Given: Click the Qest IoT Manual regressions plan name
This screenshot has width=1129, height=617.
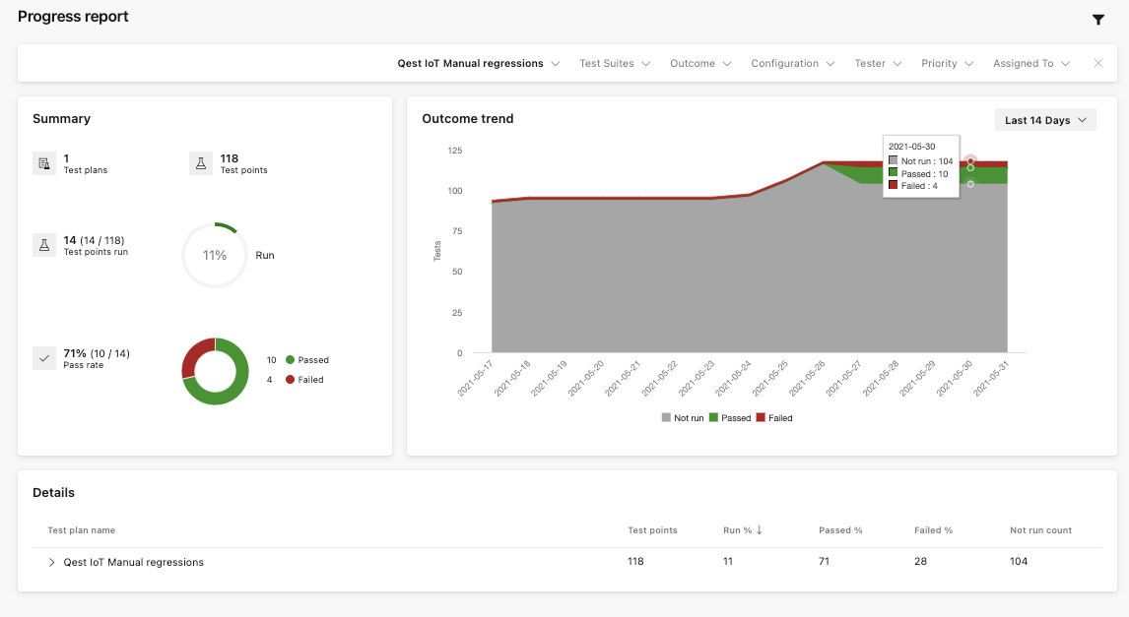Looking at the screenshot, I should (x=133, y=562).
